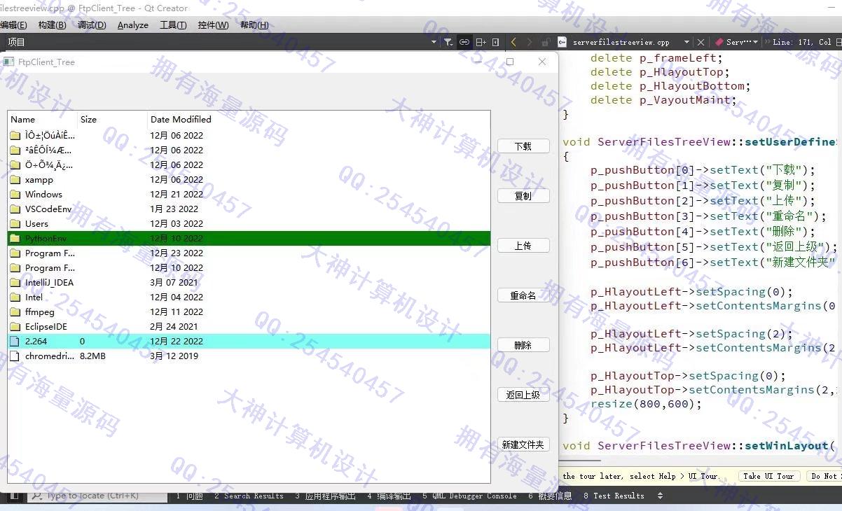Screen dimensions: 842x511
Task: Select the first Program F... row dated 12月 23
Action: click(x=249, y=253)
